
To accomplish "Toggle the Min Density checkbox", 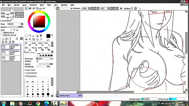I will (x=38, y=67).
